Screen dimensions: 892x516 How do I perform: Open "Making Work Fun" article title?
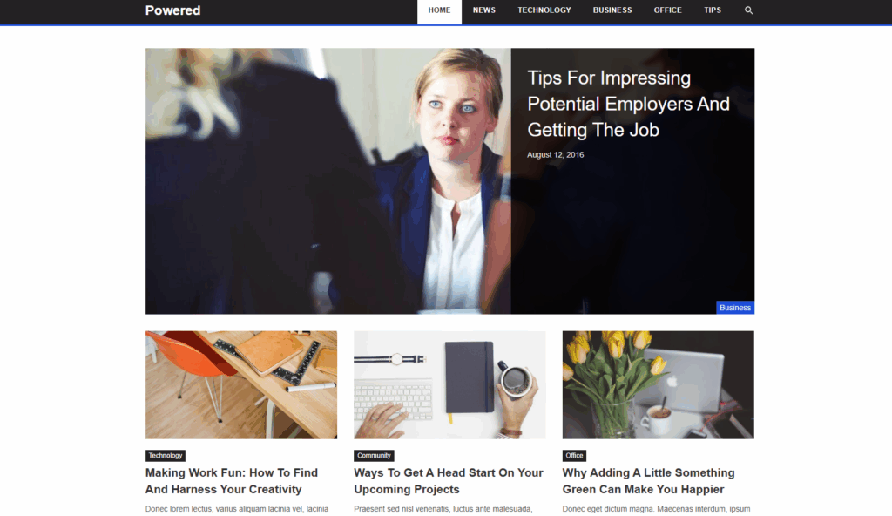click(x=232, y=480)
